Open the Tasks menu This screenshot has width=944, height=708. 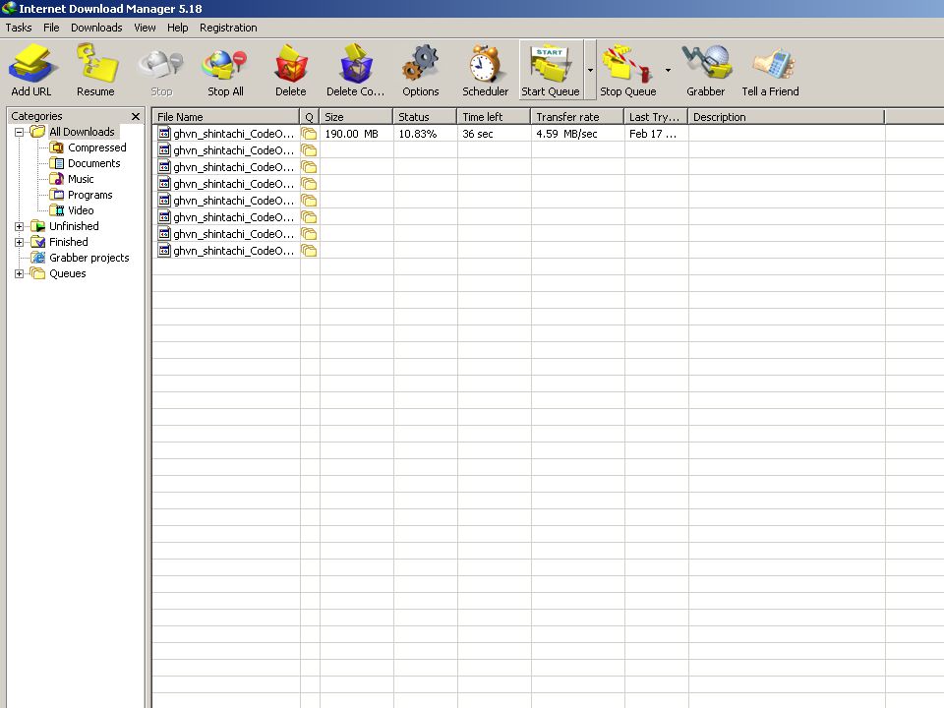click(x=19, y=28)
